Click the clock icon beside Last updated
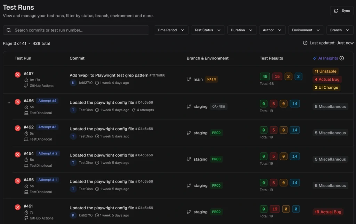 (305, 43)
